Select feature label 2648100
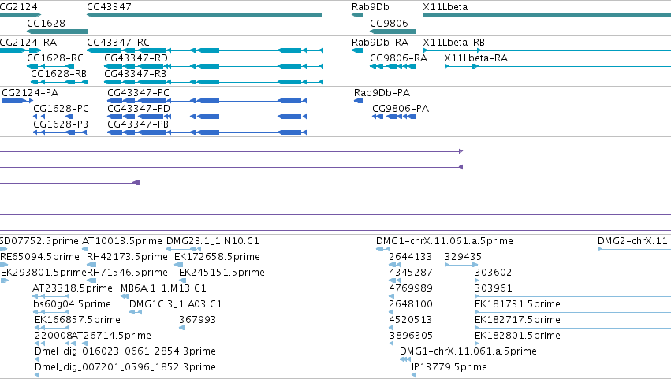Screen dimensions: 671x379 [411, 304]
